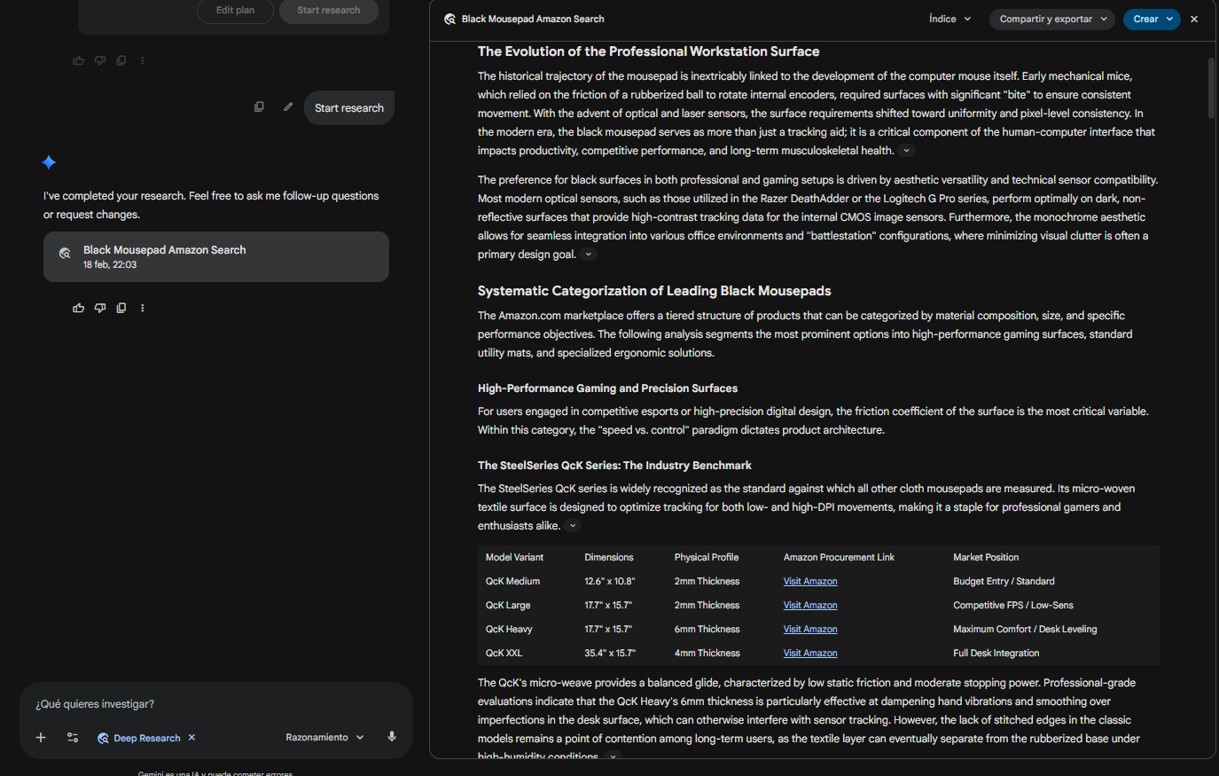Open the tools settings icon in prompt bar
Image resolution: width=1219 pixels, height=776 pixels.
[73, 737]
